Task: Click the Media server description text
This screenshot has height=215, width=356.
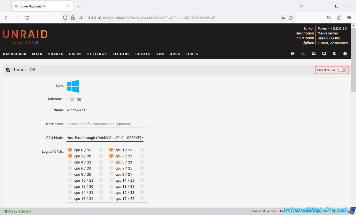Action: click(x=328, y=33)
